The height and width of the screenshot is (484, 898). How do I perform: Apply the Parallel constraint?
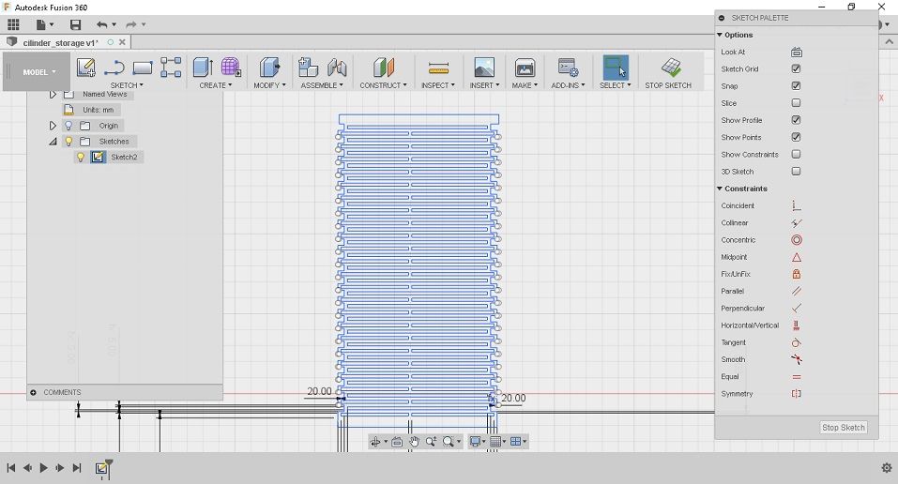click(x=796, y=291)
